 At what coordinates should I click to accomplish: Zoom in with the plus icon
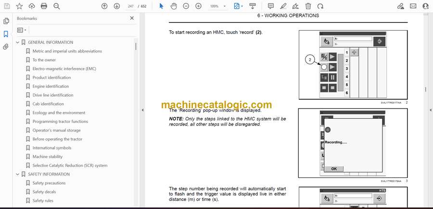pos(199,6)
